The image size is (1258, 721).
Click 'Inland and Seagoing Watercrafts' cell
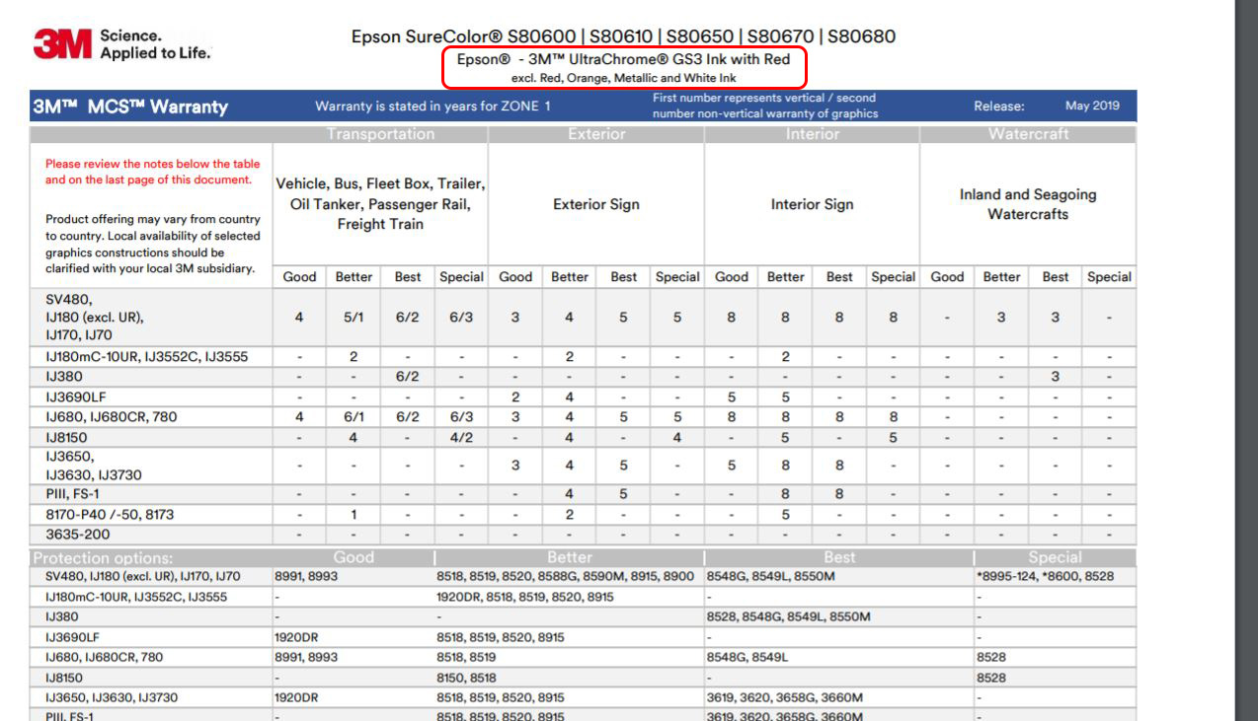1028,204
